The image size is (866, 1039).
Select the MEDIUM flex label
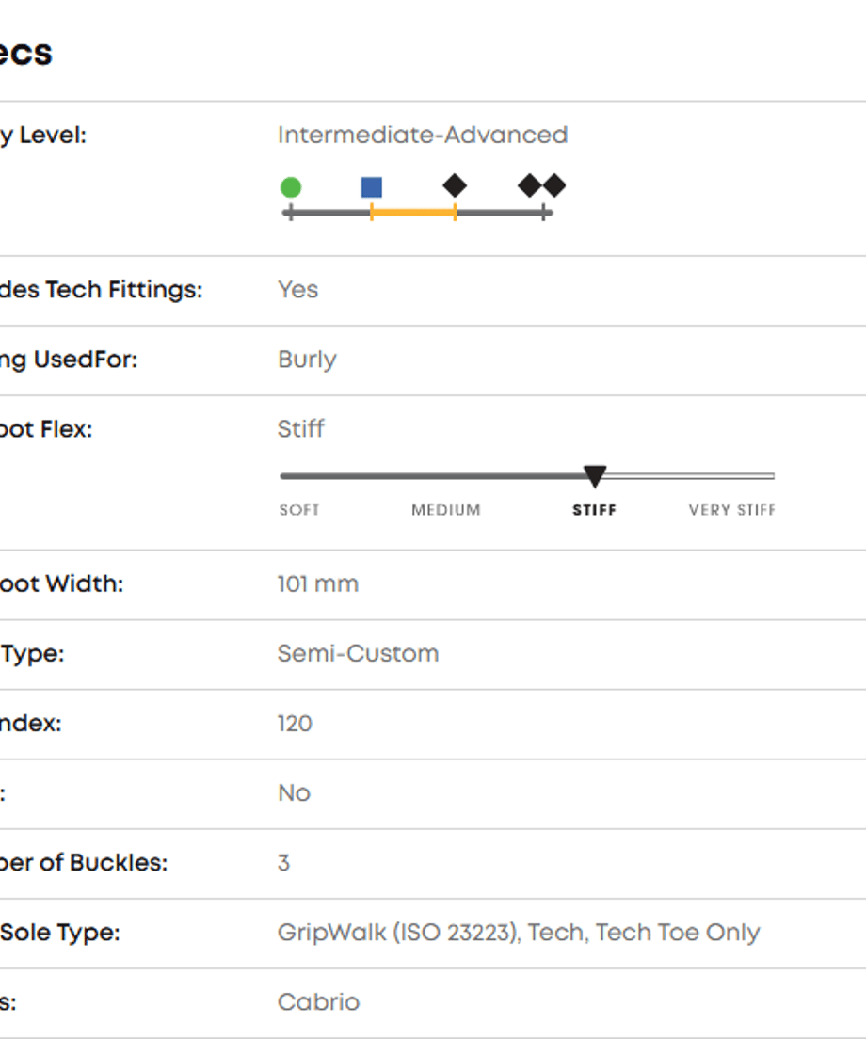[x=446, y=509]
